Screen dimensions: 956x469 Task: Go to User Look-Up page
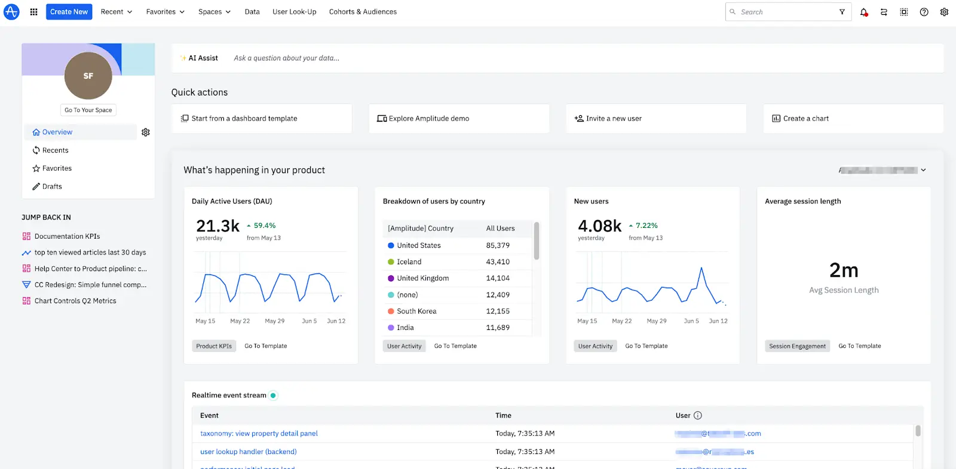tap(294, 12)
